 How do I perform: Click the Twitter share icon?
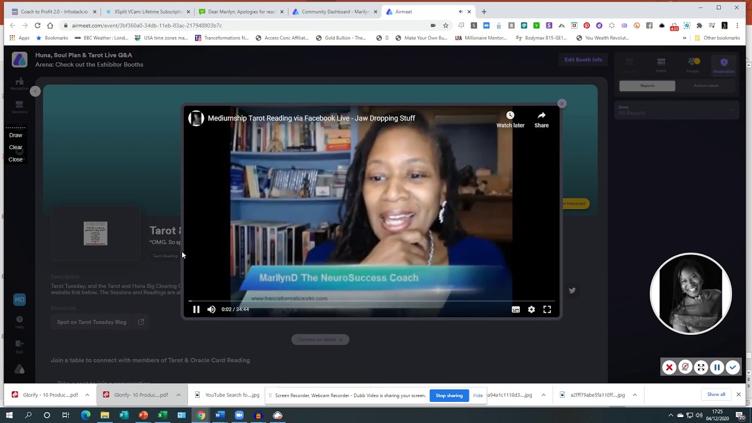(x=572, y=290)
